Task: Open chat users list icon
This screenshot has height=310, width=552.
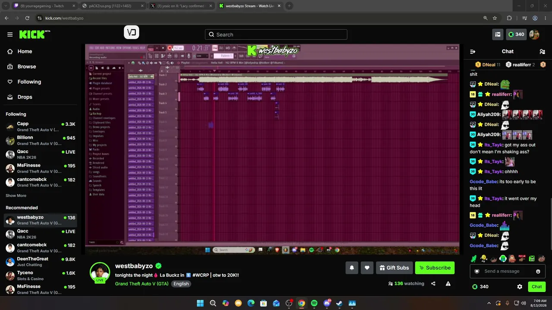Action: (x=543, y=51)
